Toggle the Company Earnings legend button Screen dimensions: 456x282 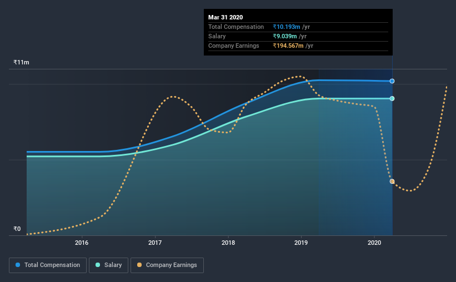pyautogui.click(x=167, y=265)
